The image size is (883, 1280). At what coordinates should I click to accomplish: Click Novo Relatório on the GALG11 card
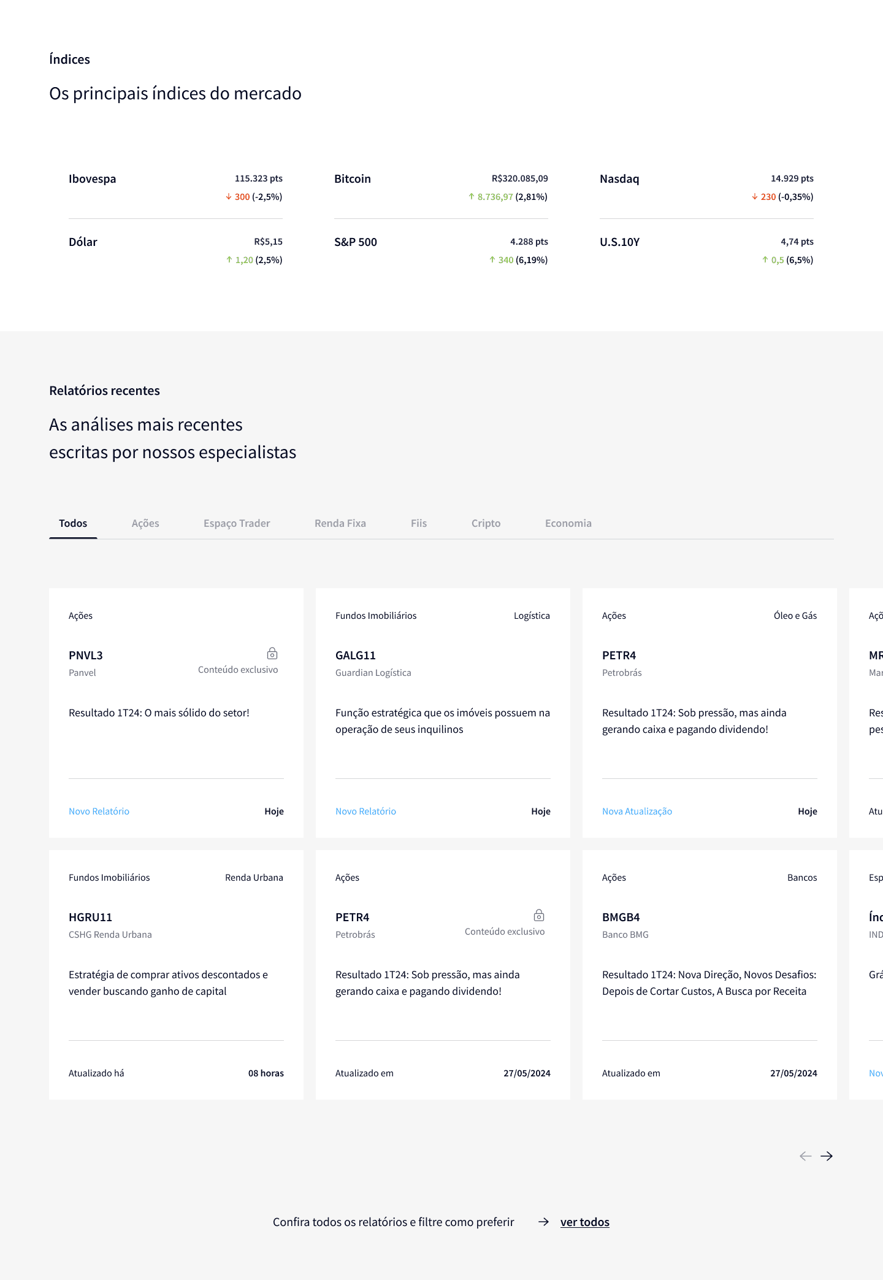tap(366, 811)
